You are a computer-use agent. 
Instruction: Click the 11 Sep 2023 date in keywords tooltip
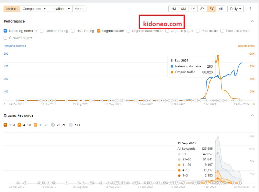click(x=186, y=143)
